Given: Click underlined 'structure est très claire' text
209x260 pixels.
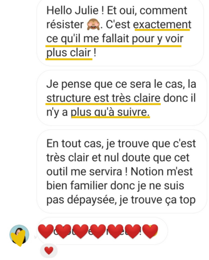Looking at the screenshot, I should [x=103, y=98].
